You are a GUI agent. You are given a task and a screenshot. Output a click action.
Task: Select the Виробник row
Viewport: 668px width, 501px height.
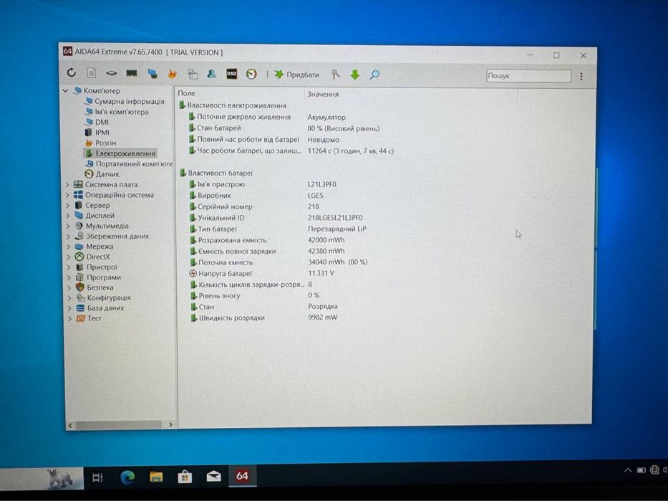click(x=256, y=195)
